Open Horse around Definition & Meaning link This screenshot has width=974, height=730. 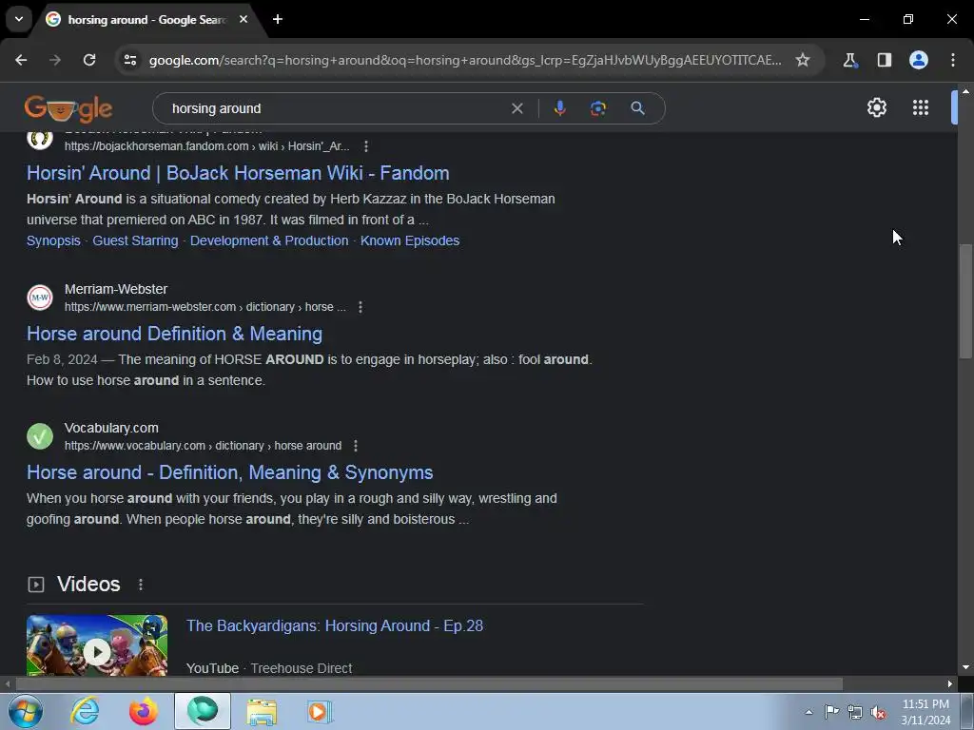175,334
